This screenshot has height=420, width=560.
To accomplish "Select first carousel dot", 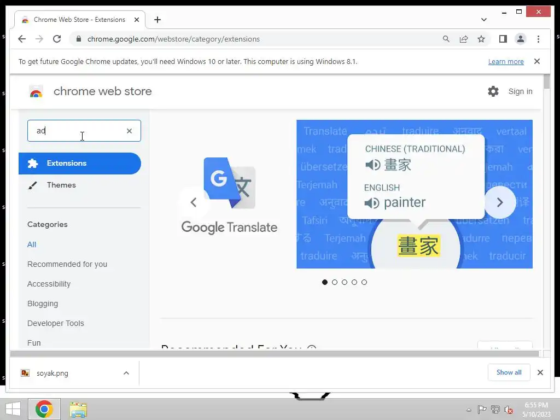I will (325, 282).
